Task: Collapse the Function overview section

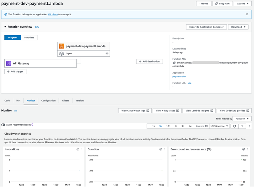Action: (5, 27)
